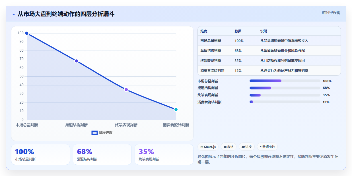
Task: Click the icon in the Chart.js tag
Action: point(202,147)
